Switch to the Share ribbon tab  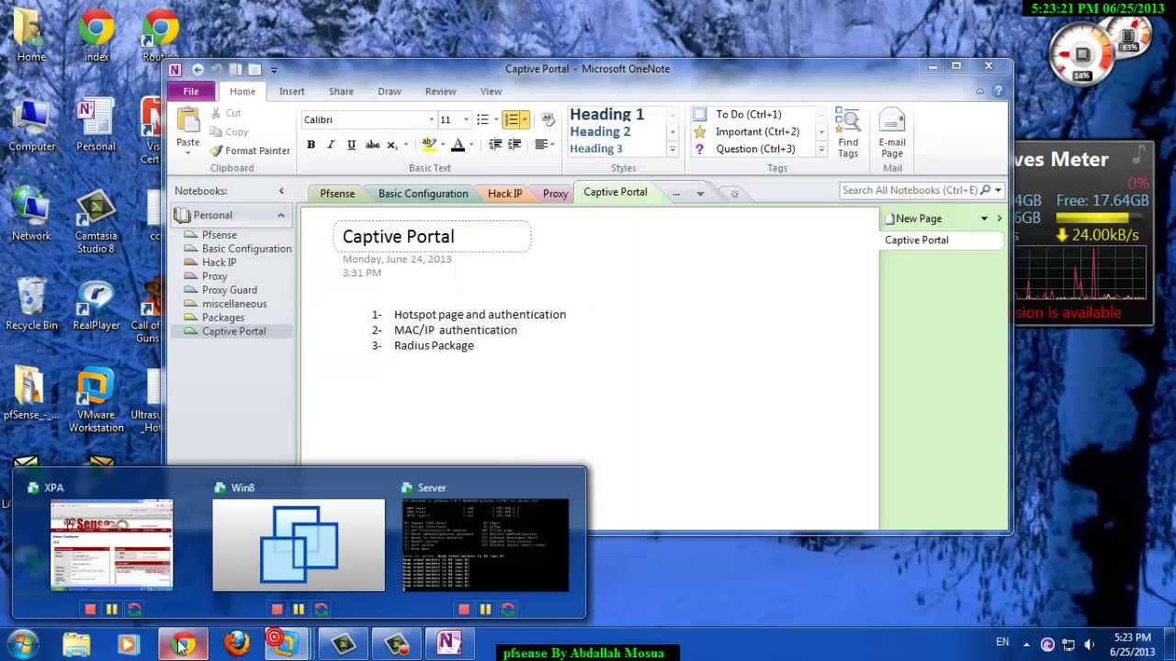coord(341,92)
